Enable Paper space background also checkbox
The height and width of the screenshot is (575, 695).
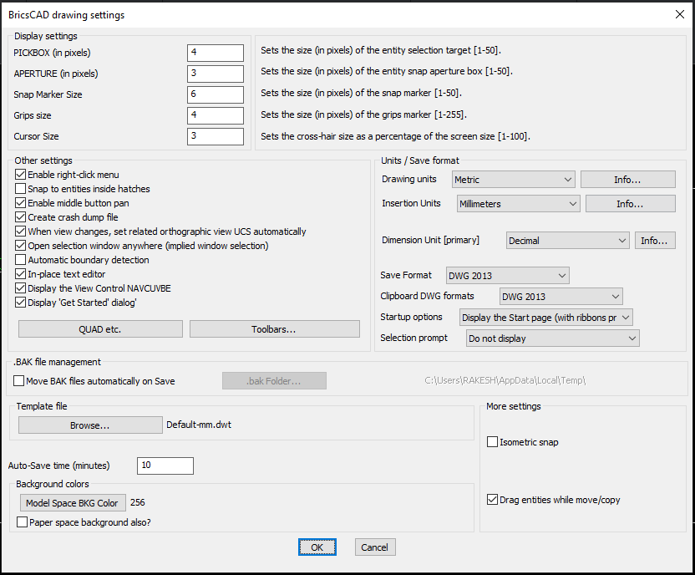[23, 522]
